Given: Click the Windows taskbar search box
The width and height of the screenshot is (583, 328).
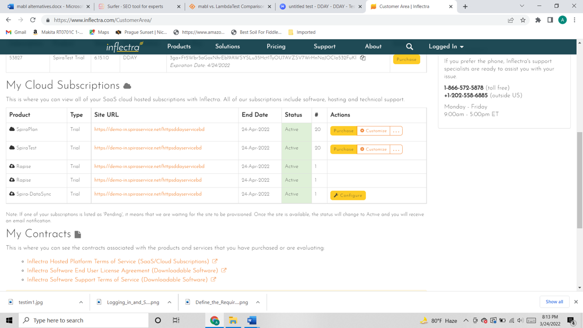Looking at the screenshot, I should coord(84,320).
